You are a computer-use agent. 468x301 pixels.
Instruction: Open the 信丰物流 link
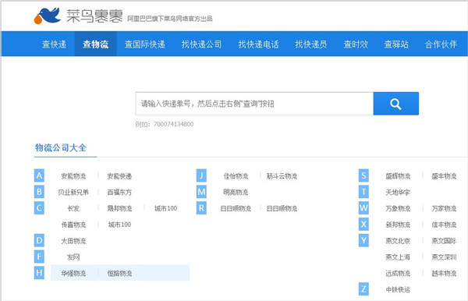(444, 225)
